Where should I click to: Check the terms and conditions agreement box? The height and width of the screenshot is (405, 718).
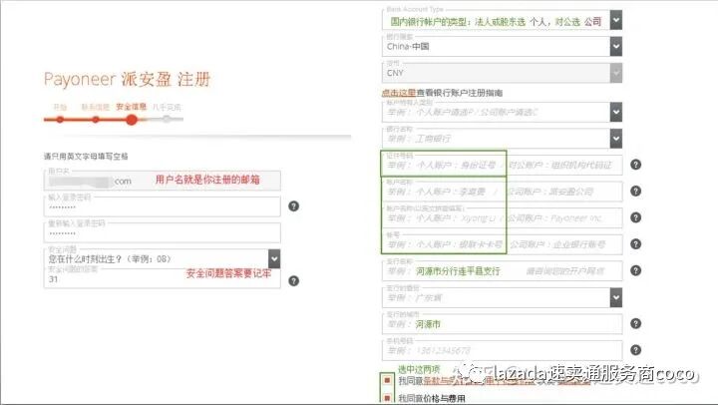coord(387,380)
